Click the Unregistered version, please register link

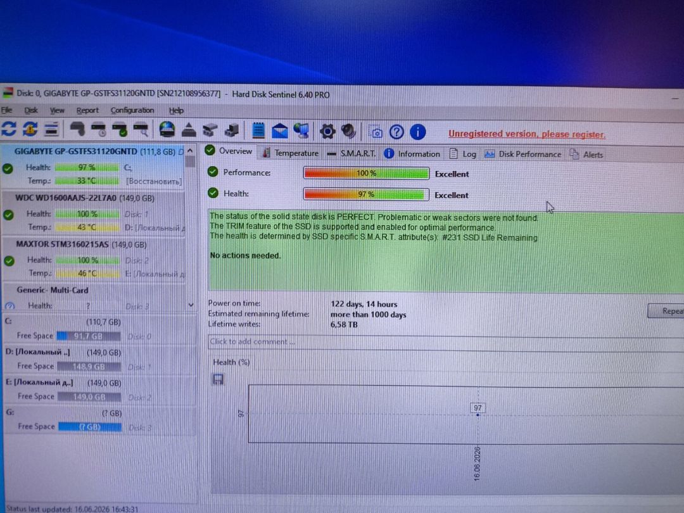tap(527, 134)
